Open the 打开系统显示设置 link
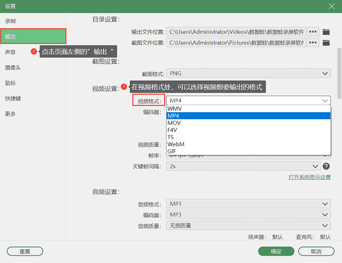The height and width of the screenshot is (263, 342). 309,177
